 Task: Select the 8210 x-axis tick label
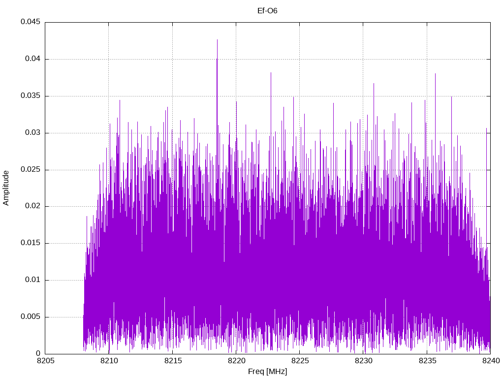tap(109, 361)
